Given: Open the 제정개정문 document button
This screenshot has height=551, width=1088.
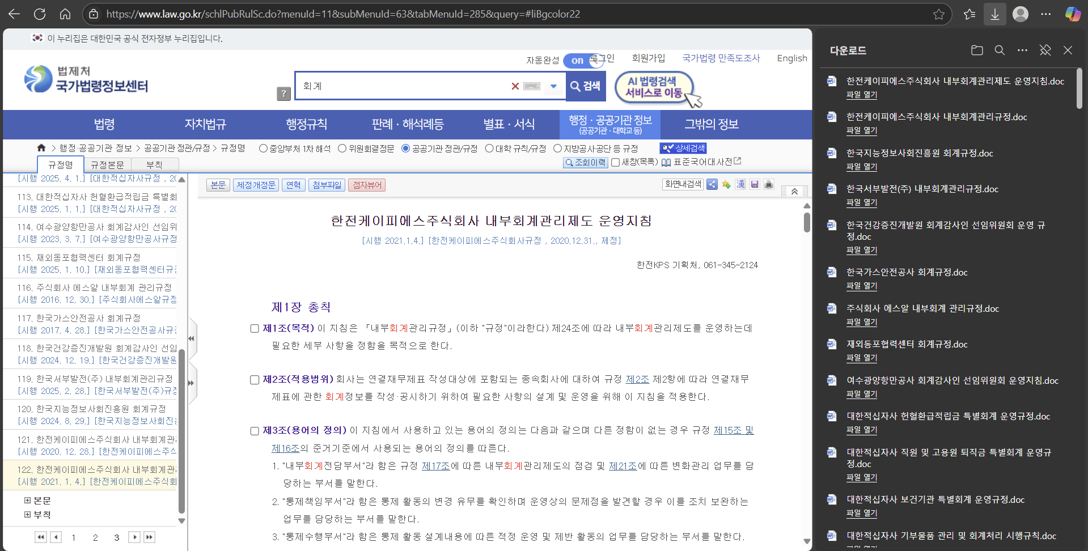Looking at the screenshot, I should (x=256, y=185).
